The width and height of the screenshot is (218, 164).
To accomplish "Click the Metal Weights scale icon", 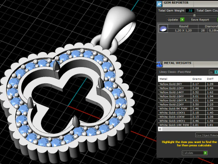I will (159, 64).
